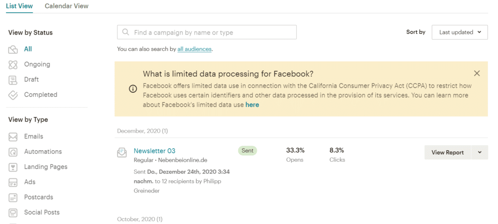Image resolution: width=498 pixels, height=224 pixels.
Task: Click the Emails envelope icon
Action: tap(13, 137)
